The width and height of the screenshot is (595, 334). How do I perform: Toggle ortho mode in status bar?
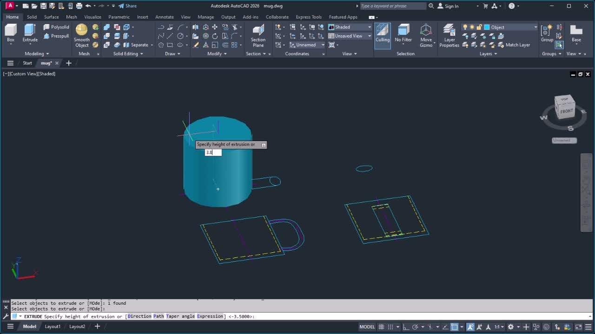coord(405,327)
